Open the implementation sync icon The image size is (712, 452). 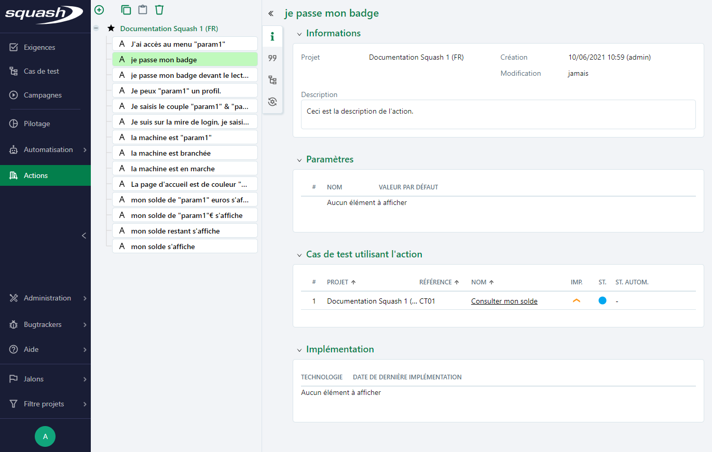(272, 102)
